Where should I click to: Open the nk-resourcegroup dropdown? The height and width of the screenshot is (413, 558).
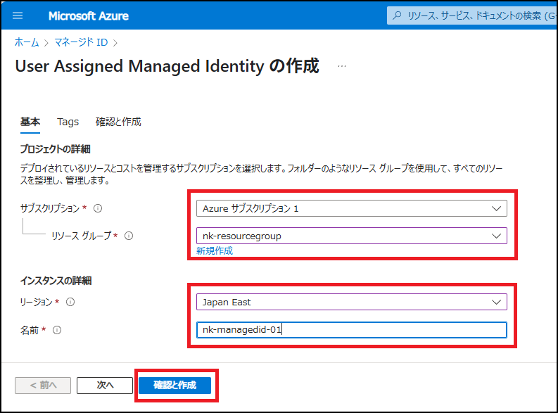[352, 236]
